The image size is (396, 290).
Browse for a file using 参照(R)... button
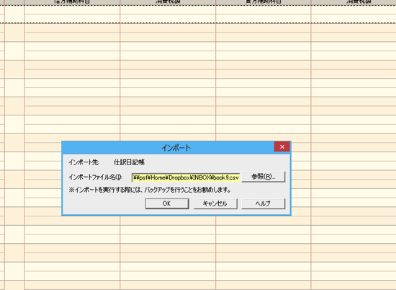(x=263, y=177)
